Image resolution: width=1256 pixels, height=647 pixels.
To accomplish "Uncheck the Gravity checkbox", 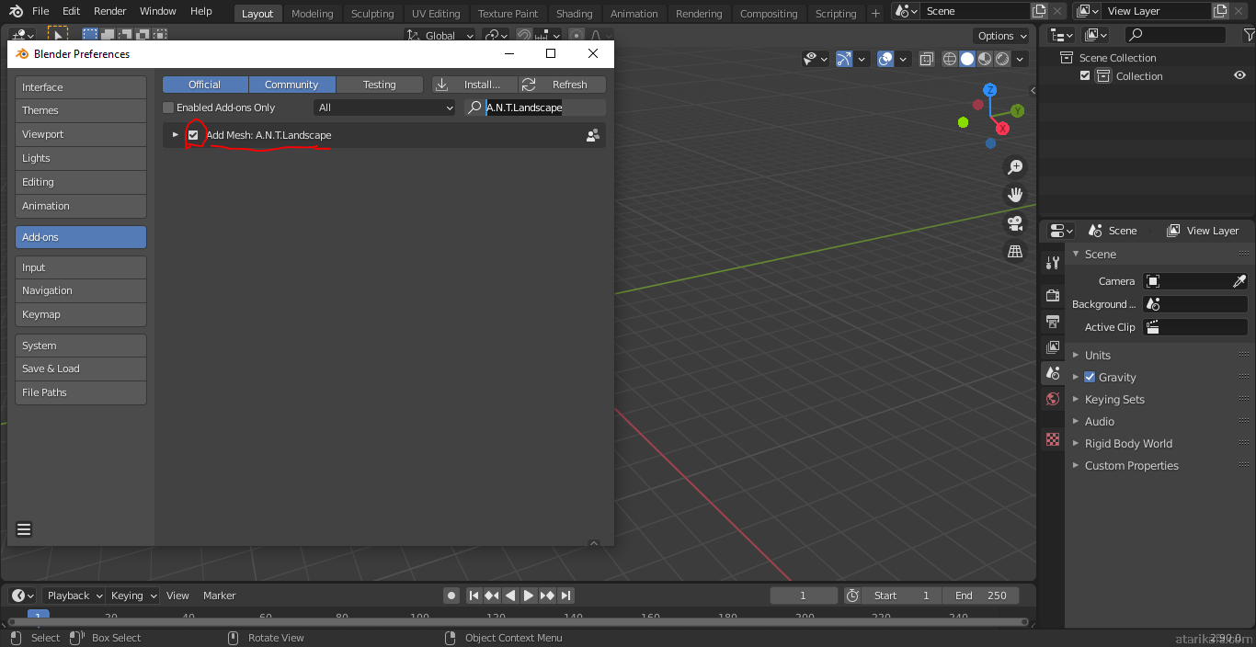I will [x=1090, y=377].
